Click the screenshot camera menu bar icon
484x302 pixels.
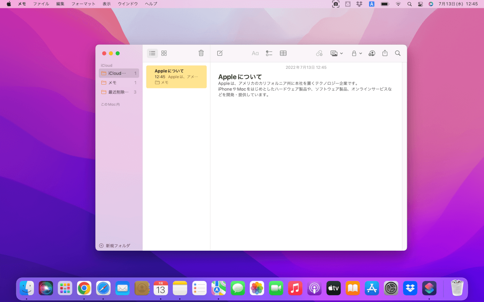(x=336, y=4)
